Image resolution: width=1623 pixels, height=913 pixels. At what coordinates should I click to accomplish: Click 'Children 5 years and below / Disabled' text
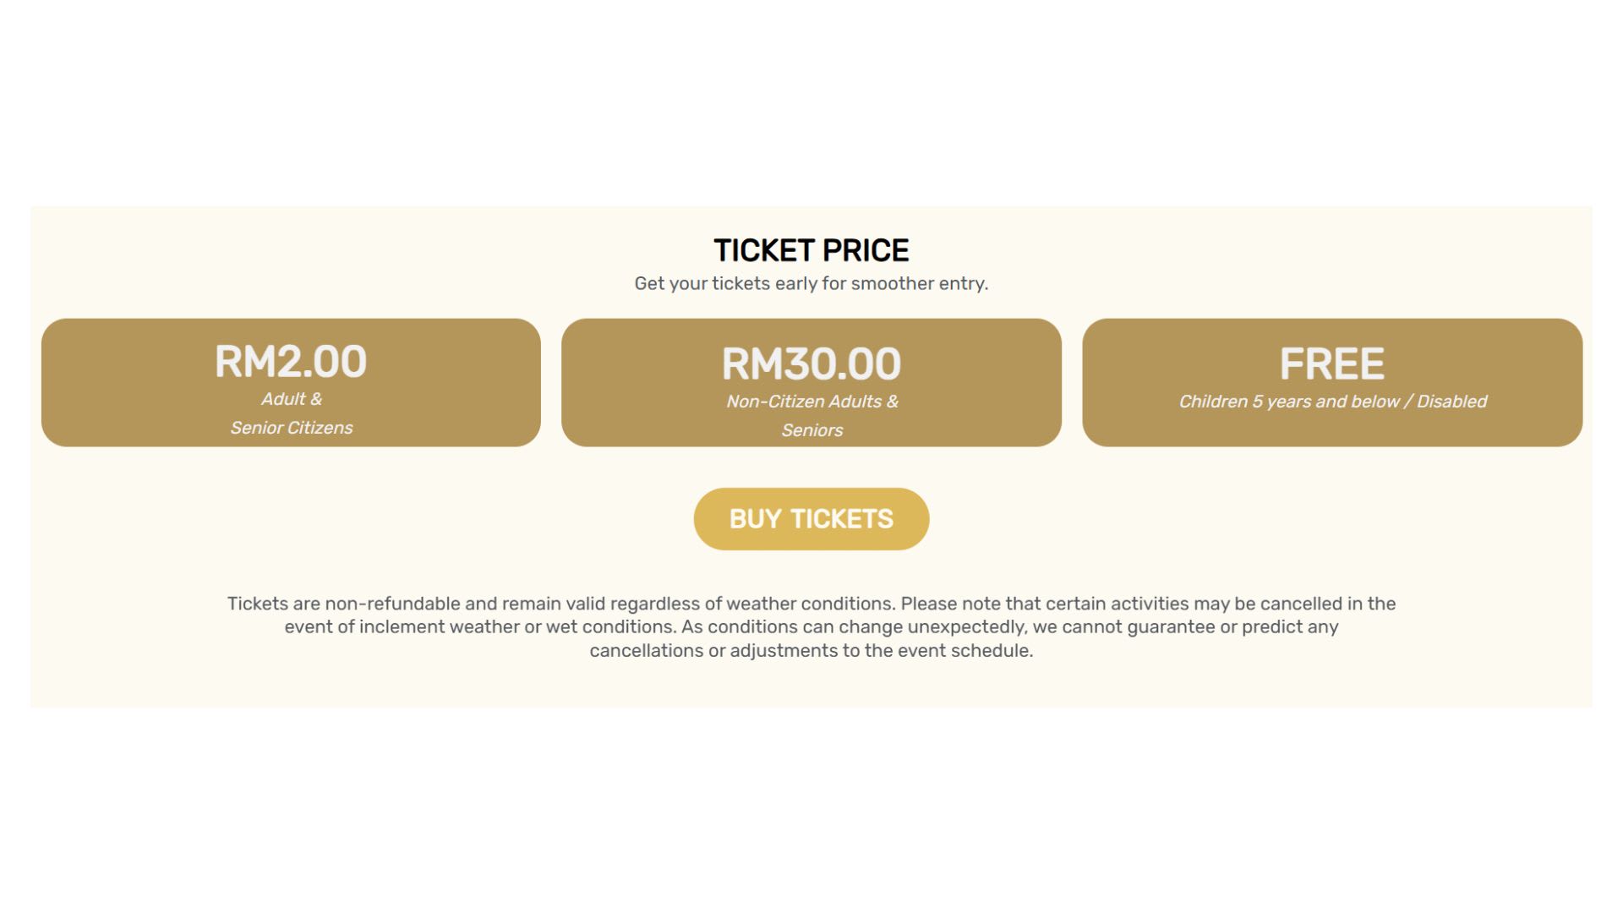pos(1332,402)
